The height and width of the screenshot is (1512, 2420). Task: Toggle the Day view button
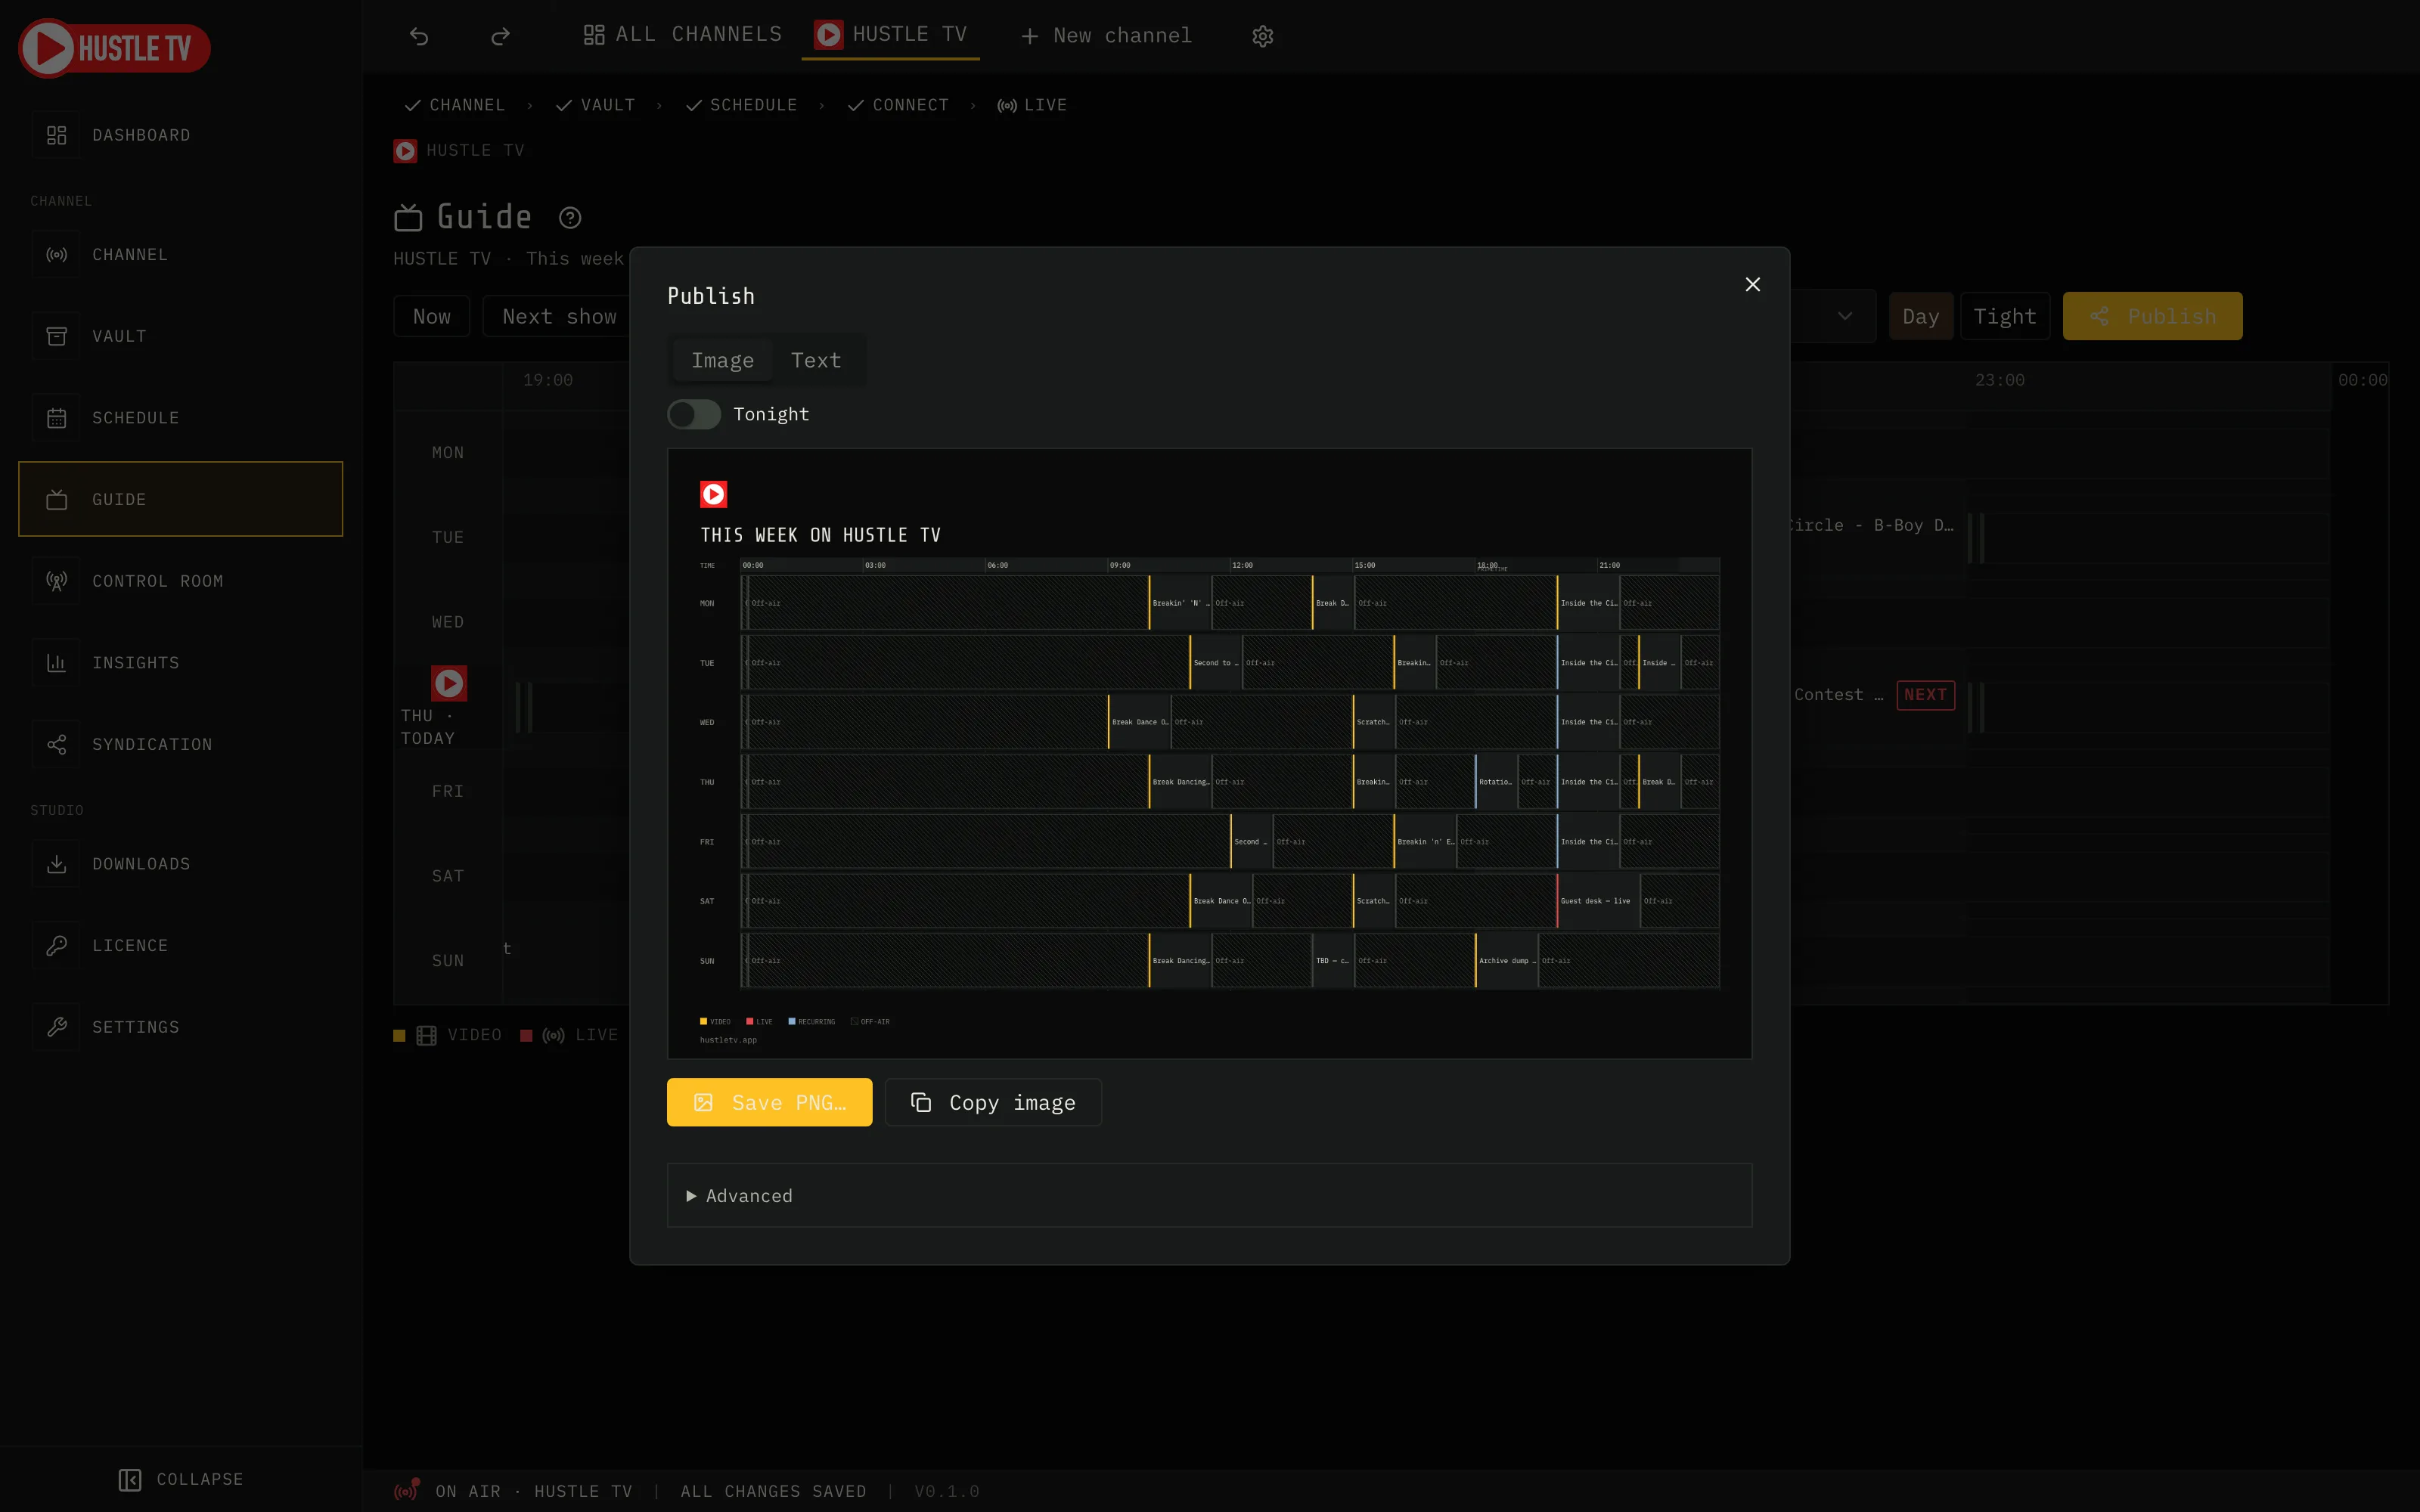pyautogui.click(x=1920, y=316)
